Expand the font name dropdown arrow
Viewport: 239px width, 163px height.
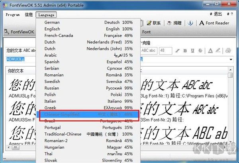coord(231,59)
